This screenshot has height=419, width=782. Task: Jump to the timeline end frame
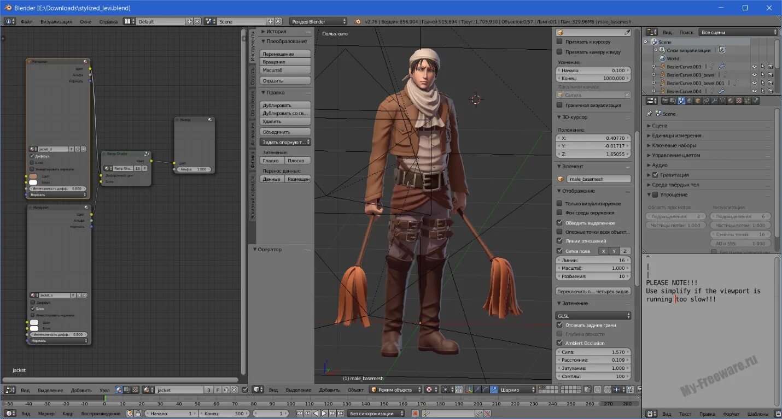tap(340, 414)
